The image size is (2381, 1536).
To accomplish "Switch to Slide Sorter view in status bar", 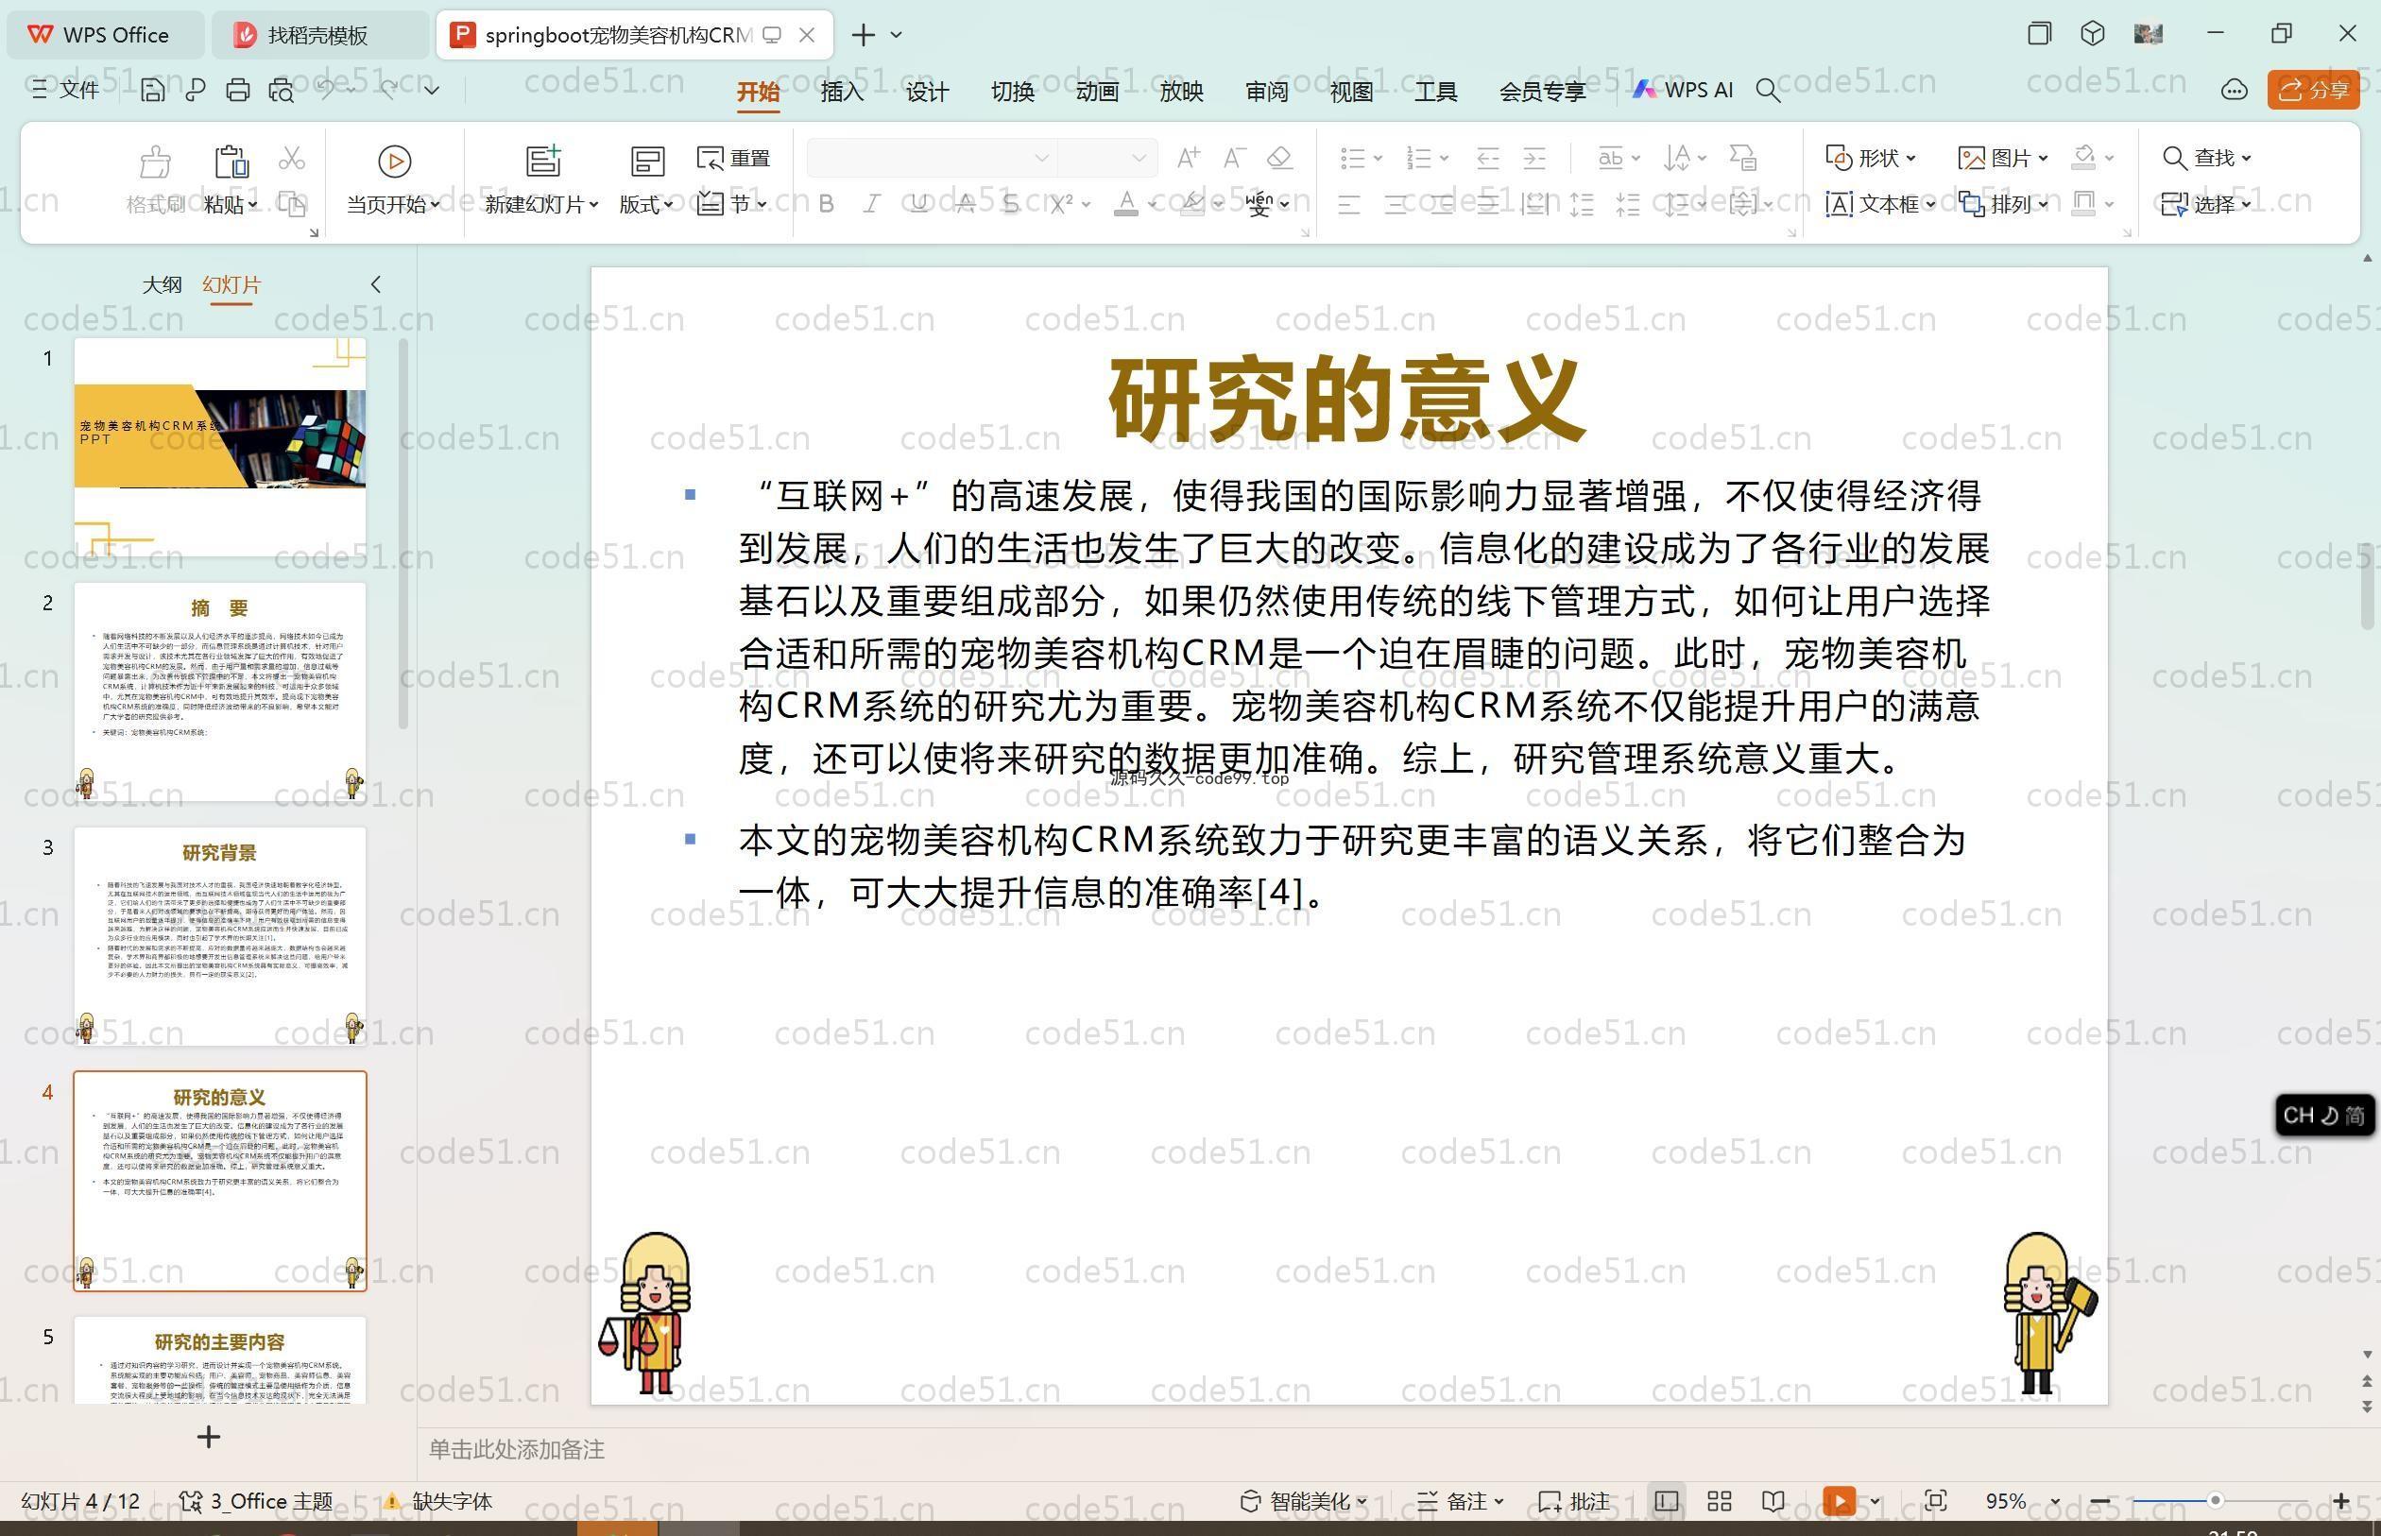I will [x=1719, y=1501].
